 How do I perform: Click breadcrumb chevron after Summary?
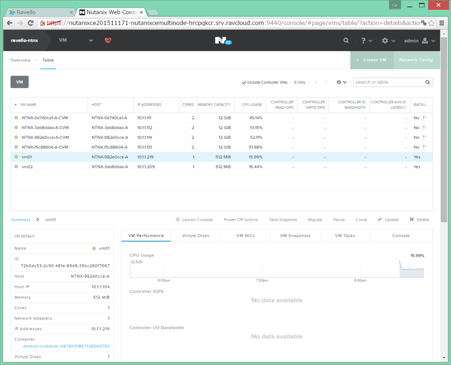pos(38,220)
